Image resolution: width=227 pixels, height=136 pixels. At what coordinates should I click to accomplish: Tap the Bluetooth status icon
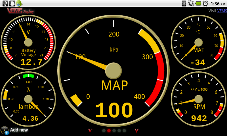[x=184, y=3]
